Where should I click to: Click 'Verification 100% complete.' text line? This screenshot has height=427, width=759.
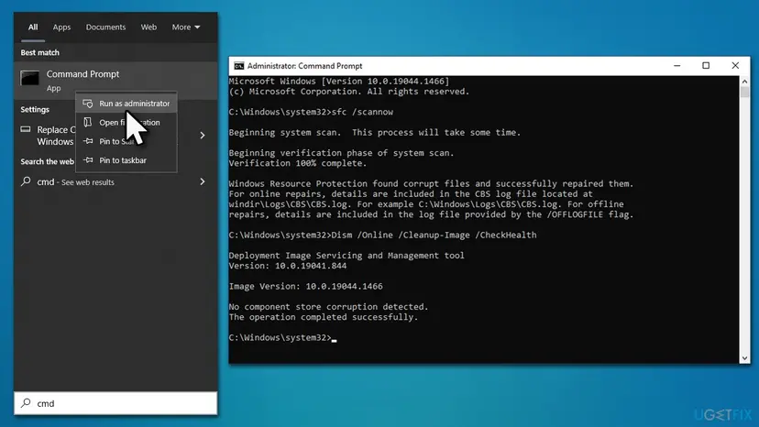pos(298,163)
